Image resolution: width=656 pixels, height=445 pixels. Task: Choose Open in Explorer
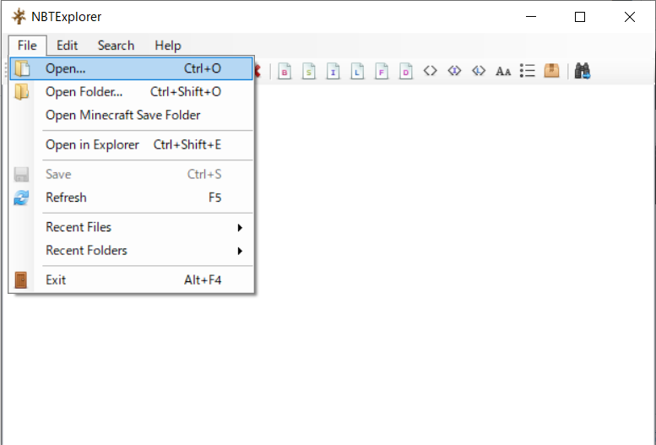[131, 145]
